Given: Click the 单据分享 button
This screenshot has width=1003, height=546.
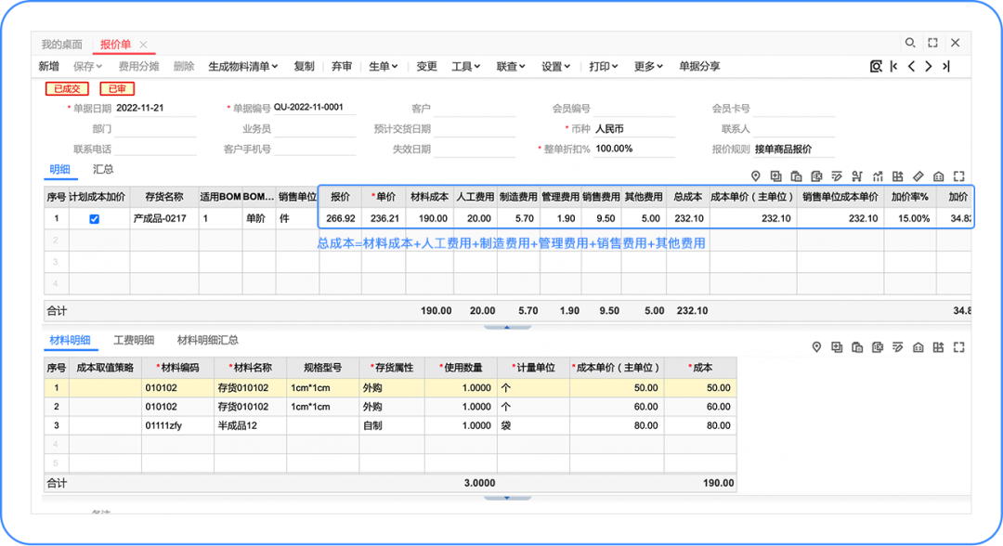Looking at the screenshot, I should tap(699, 66).
